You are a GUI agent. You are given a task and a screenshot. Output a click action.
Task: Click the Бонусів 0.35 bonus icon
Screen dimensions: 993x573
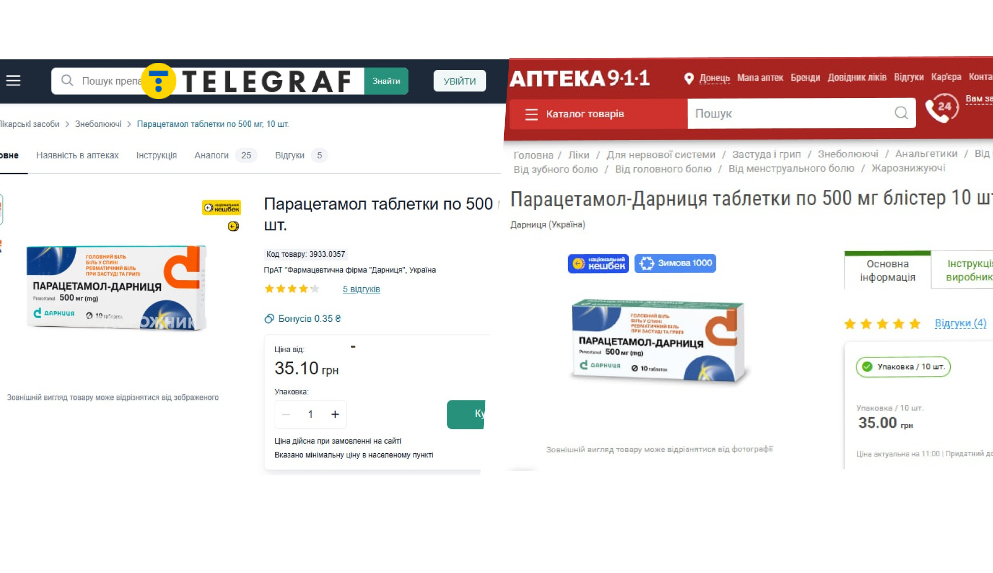[269, 319]
